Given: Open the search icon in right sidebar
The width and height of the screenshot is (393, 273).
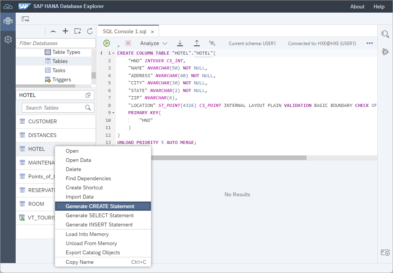Looking at the screenshot, I should tap(385, 34).
